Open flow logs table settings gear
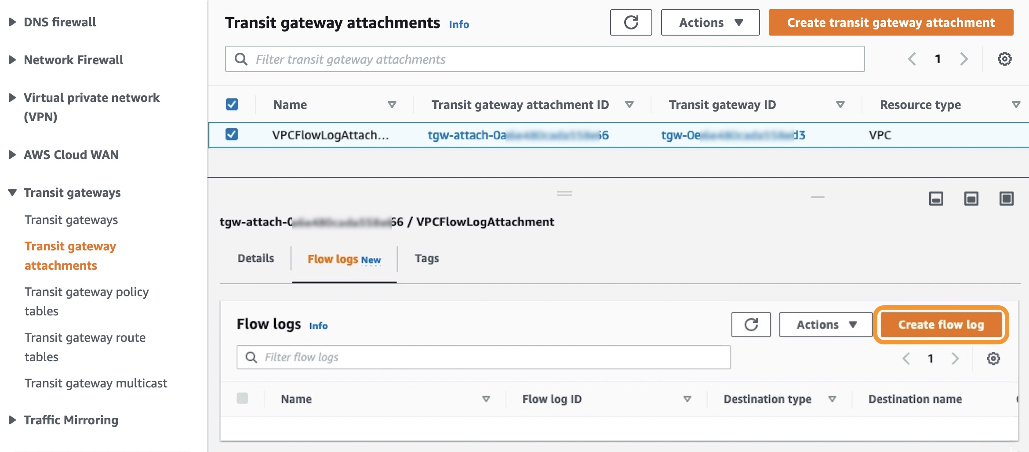This screenshot has height=452, width=1029. pos(993,358)
